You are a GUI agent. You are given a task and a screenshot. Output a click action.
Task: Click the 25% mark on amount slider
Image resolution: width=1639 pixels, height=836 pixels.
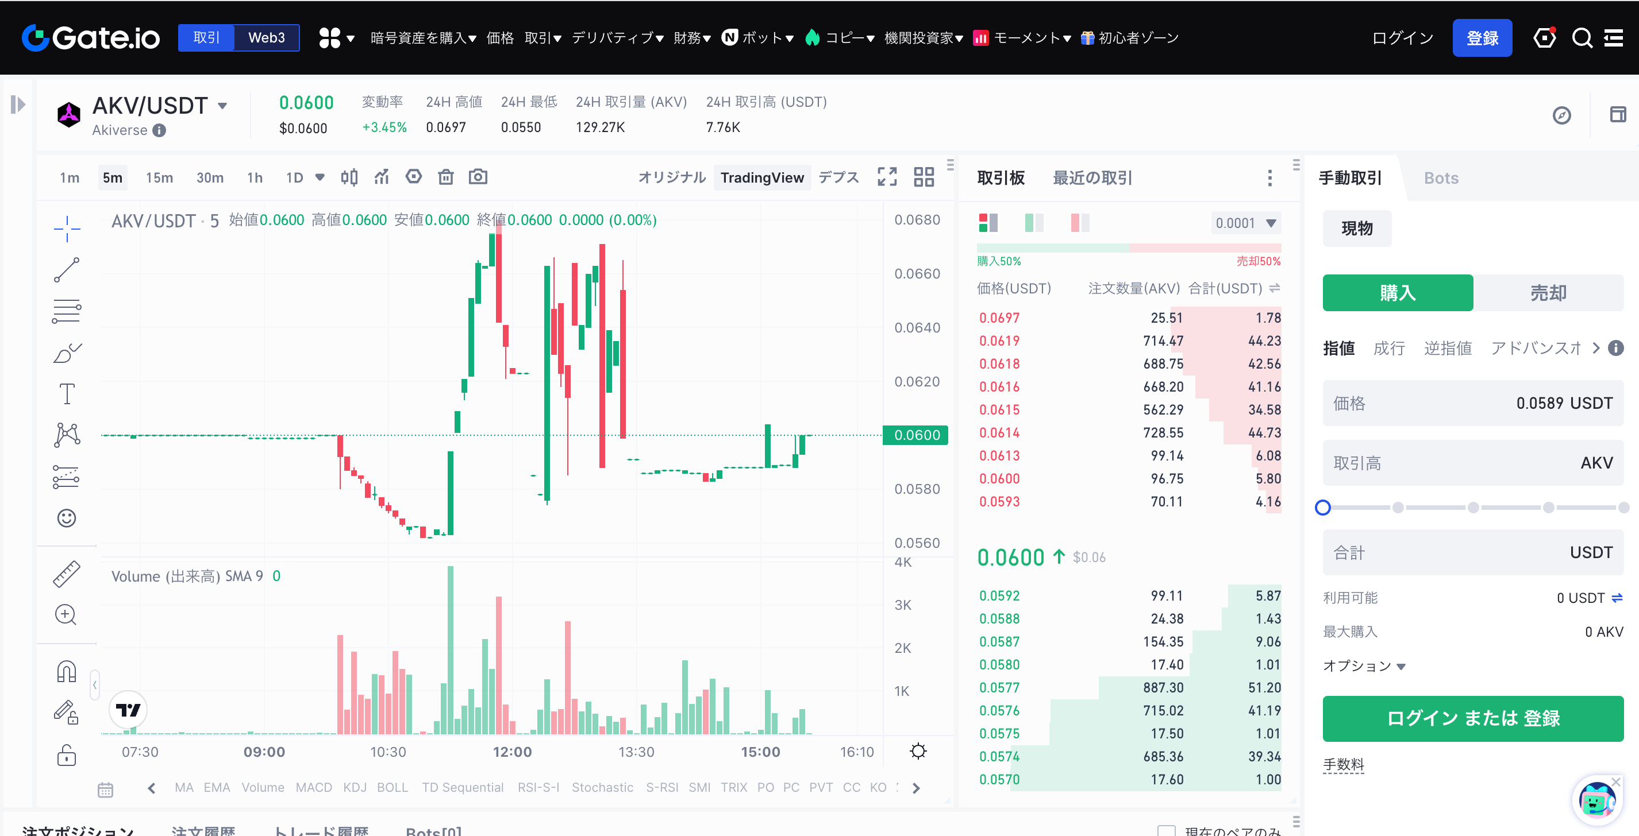pos(1398,508)
